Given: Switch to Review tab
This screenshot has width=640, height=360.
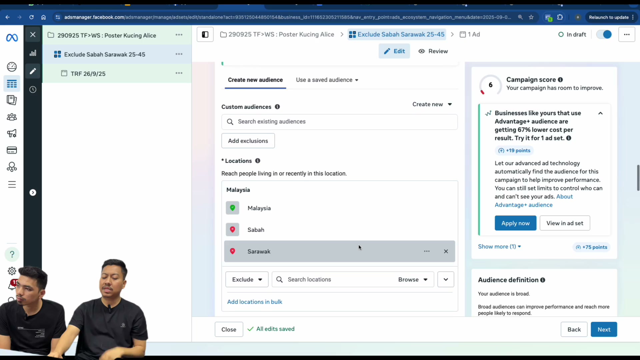Looking at the screenshot, I should point(433,51).
